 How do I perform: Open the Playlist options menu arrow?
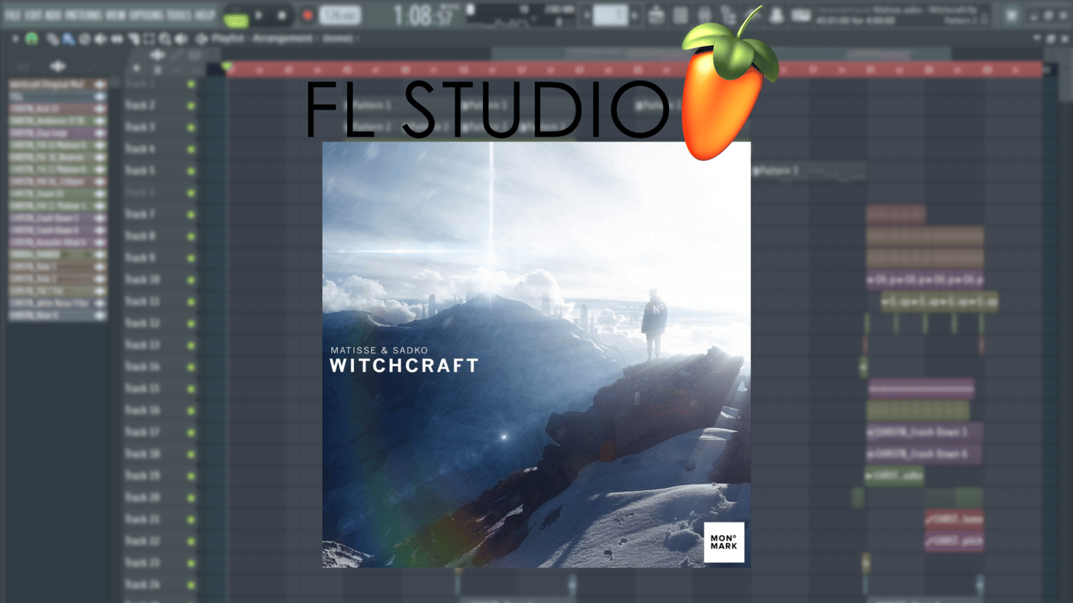15,39
